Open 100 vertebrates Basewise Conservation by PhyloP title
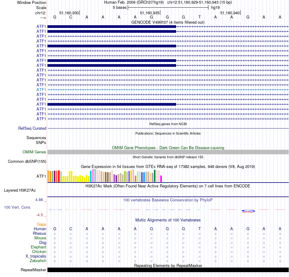The height and width of the screenshot is (277, 289). [x=168, y=200]
